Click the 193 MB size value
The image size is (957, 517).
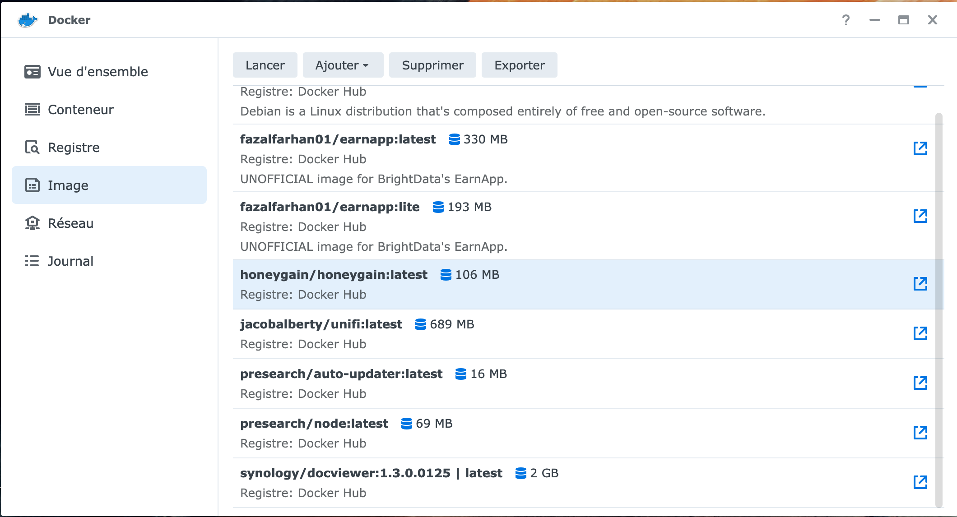pyautogui.click(x=469, y=207)
